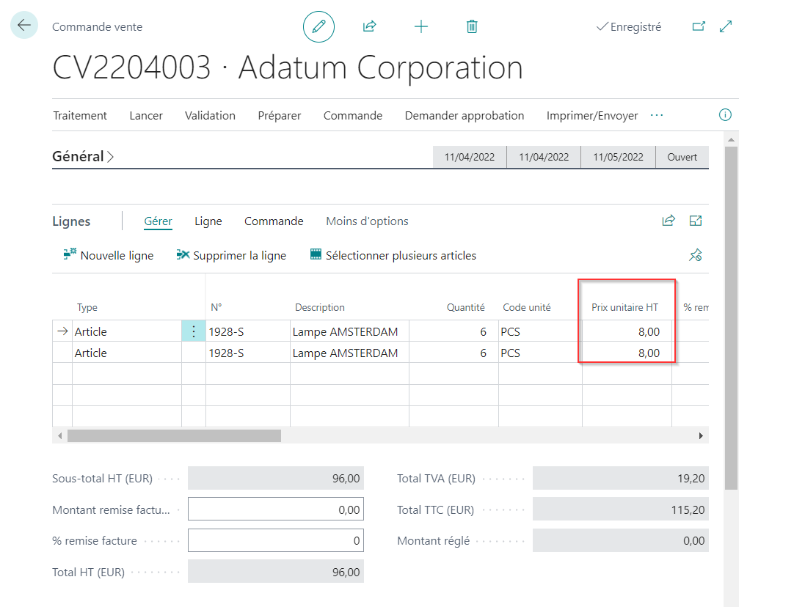The image size is (794, 607).
Task: Click the Nouvelle ligne button
Action: tap(109, 255)
